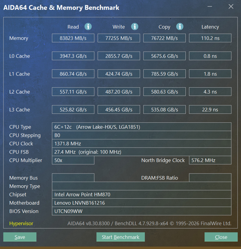Click the L1 Cache row label
Screen dimensions: 241x249
pos(20,74)
